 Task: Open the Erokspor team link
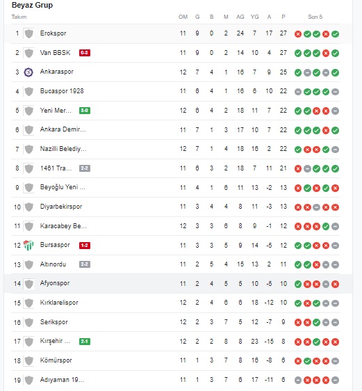53,33
